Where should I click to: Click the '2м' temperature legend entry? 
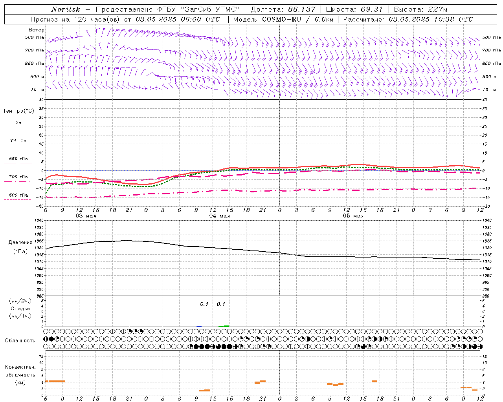18,123
